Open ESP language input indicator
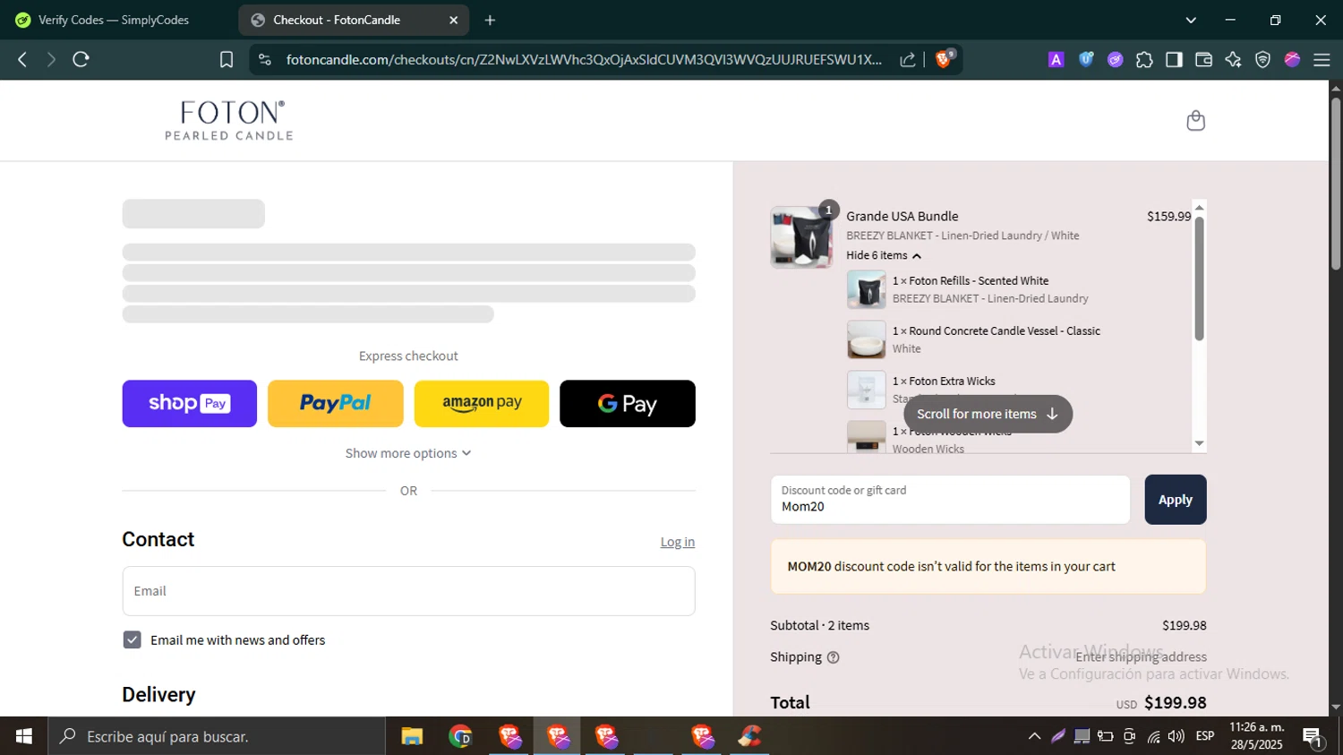1343x755 pixels. click(x=1205, y=736)
